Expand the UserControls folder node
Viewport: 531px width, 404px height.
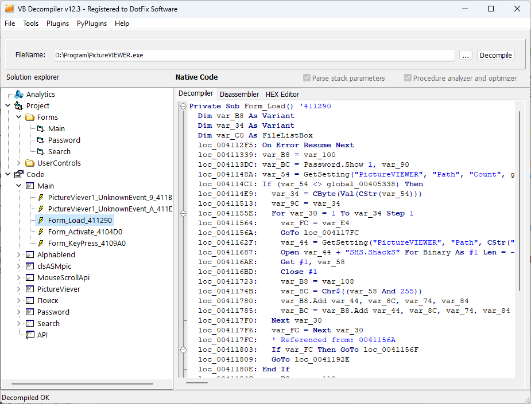pos(18,163)
